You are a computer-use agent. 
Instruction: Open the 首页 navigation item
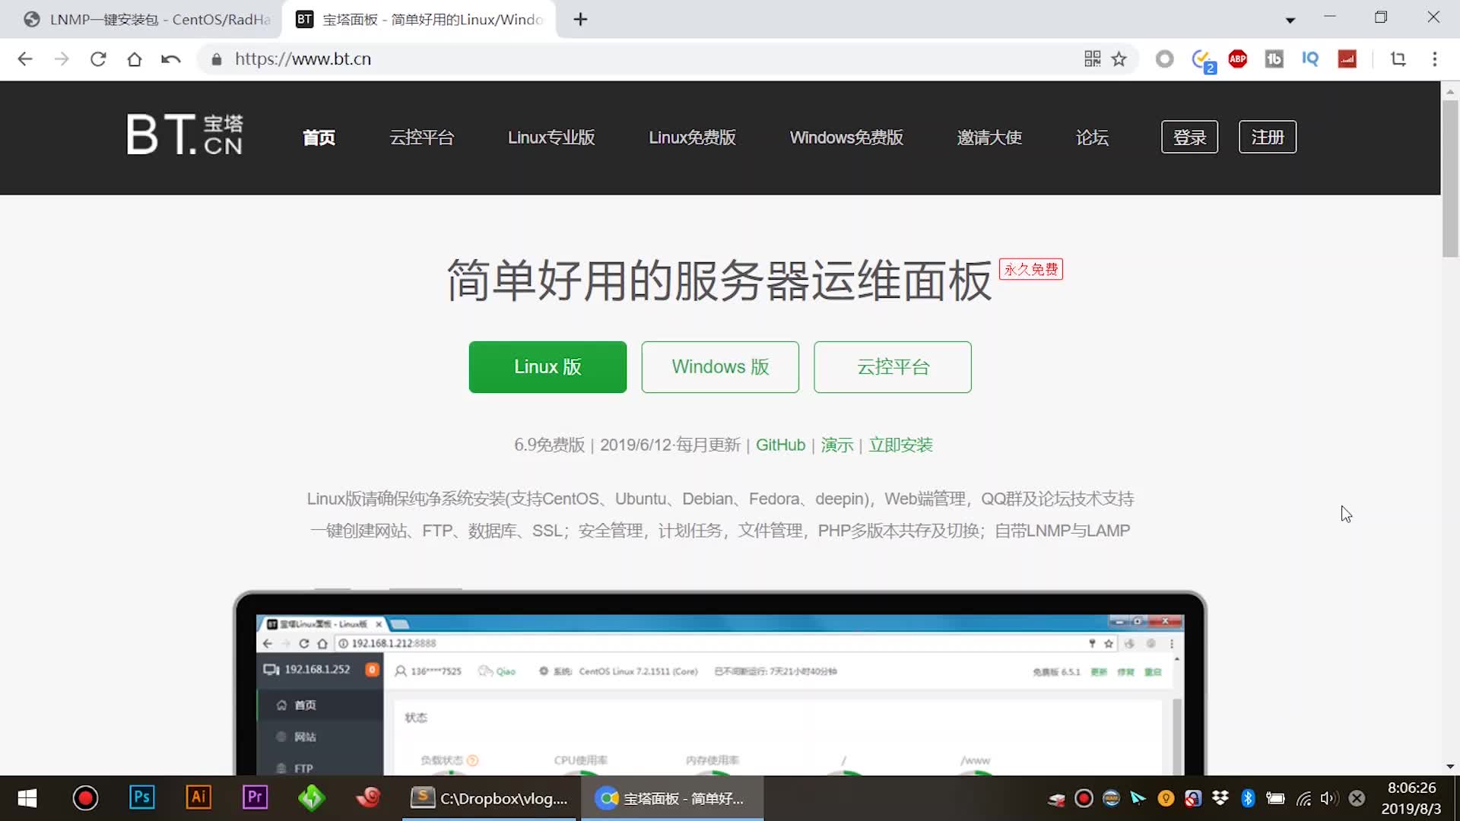(319, 138)
